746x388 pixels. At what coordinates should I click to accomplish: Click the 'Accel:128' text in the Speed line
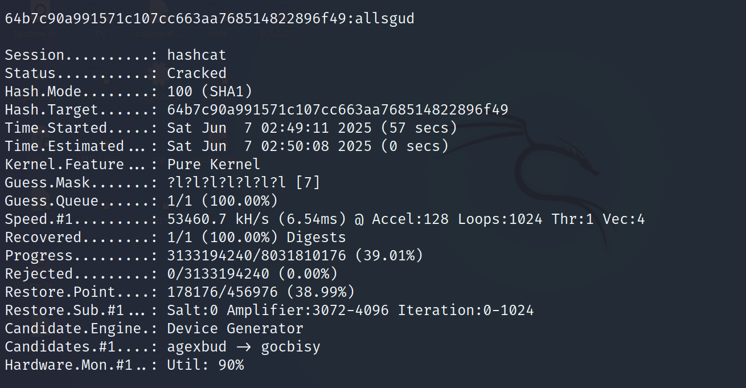410,219
